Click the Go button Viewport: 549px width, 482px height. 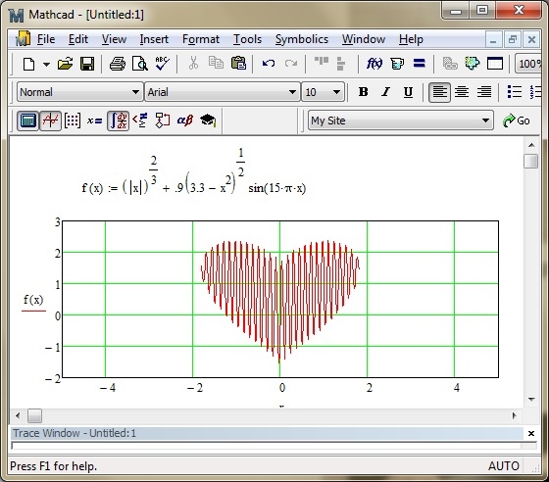pyautogui.click(x=517, y=120)
